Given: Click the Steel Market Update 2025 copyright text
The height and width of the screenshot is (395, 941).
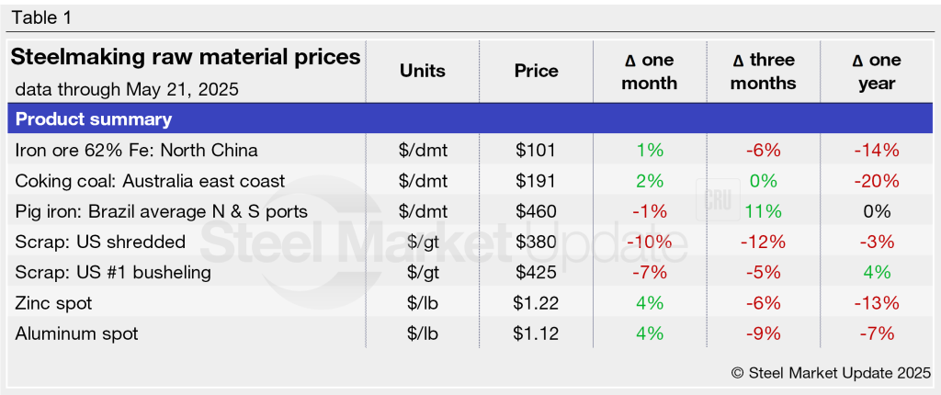Looking at the screenshot, I should [831, 372].
